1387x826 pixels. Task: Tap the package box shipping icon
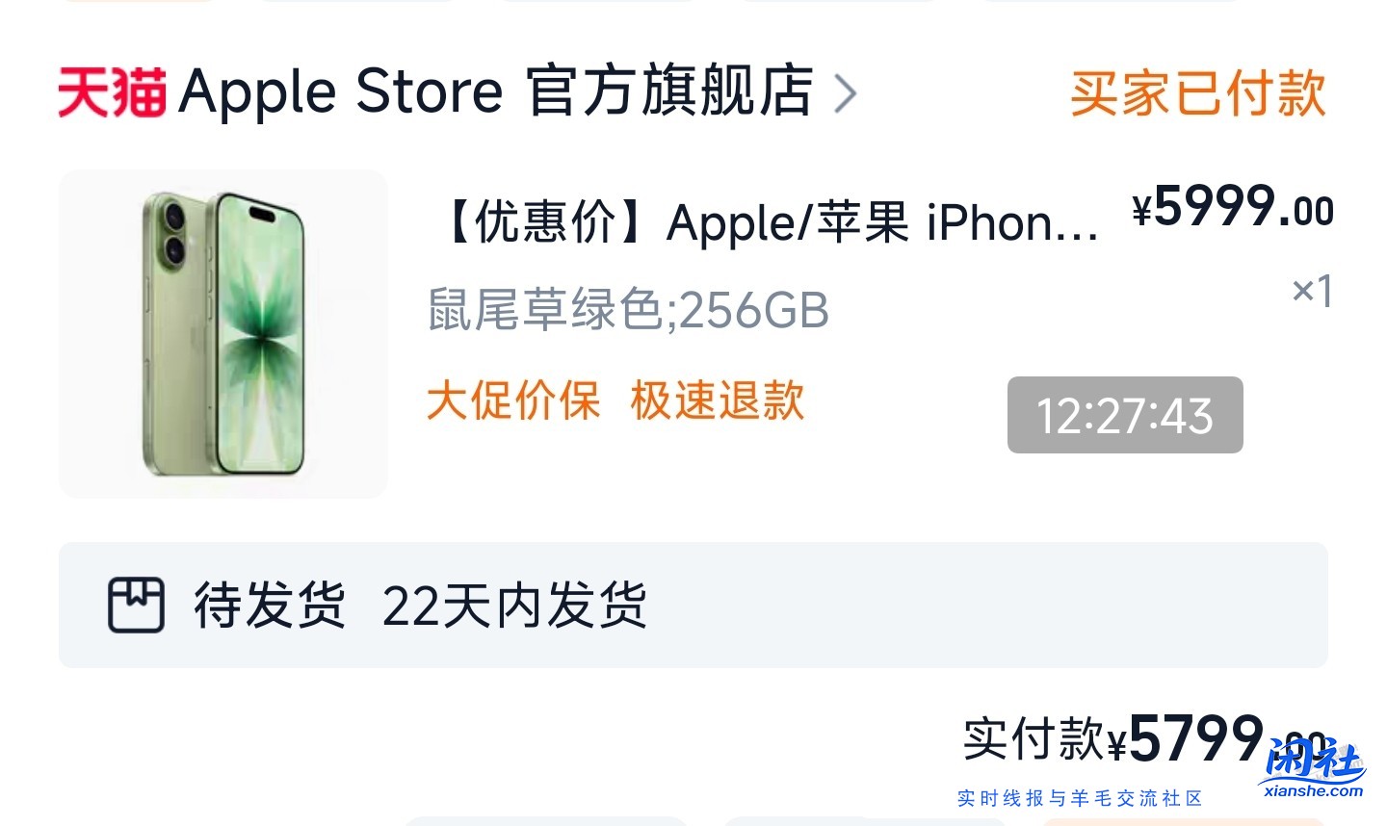(136, 605)
